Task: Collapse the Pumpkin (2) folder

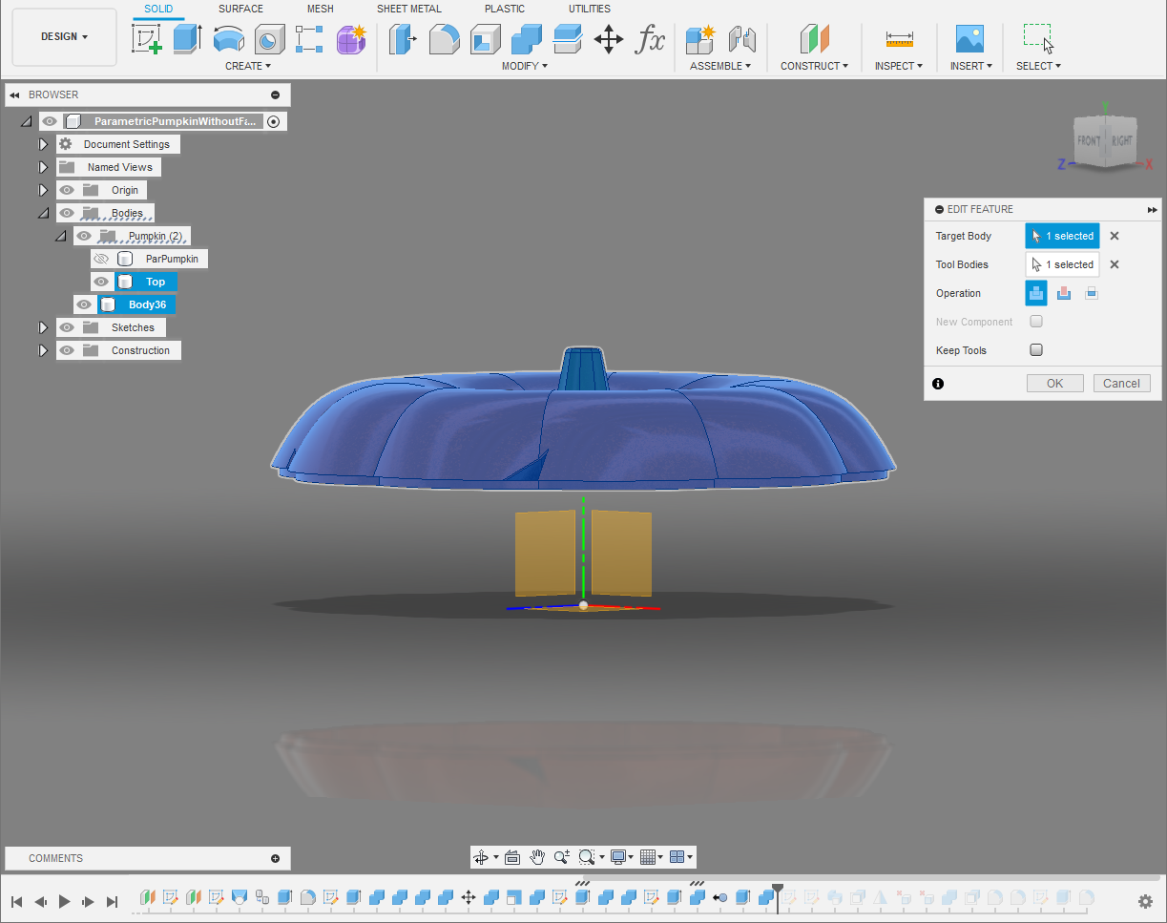Action: pyautogui.click(x=60, y=236)
